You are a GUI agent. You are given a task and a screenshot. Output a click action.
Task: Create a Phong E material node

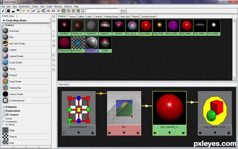point(26,75)
